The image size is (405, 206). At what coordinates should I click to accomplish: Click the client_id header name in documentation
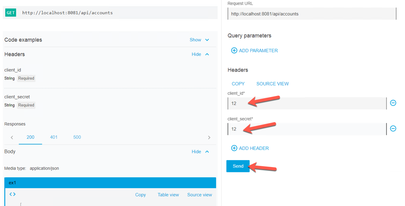13,70
